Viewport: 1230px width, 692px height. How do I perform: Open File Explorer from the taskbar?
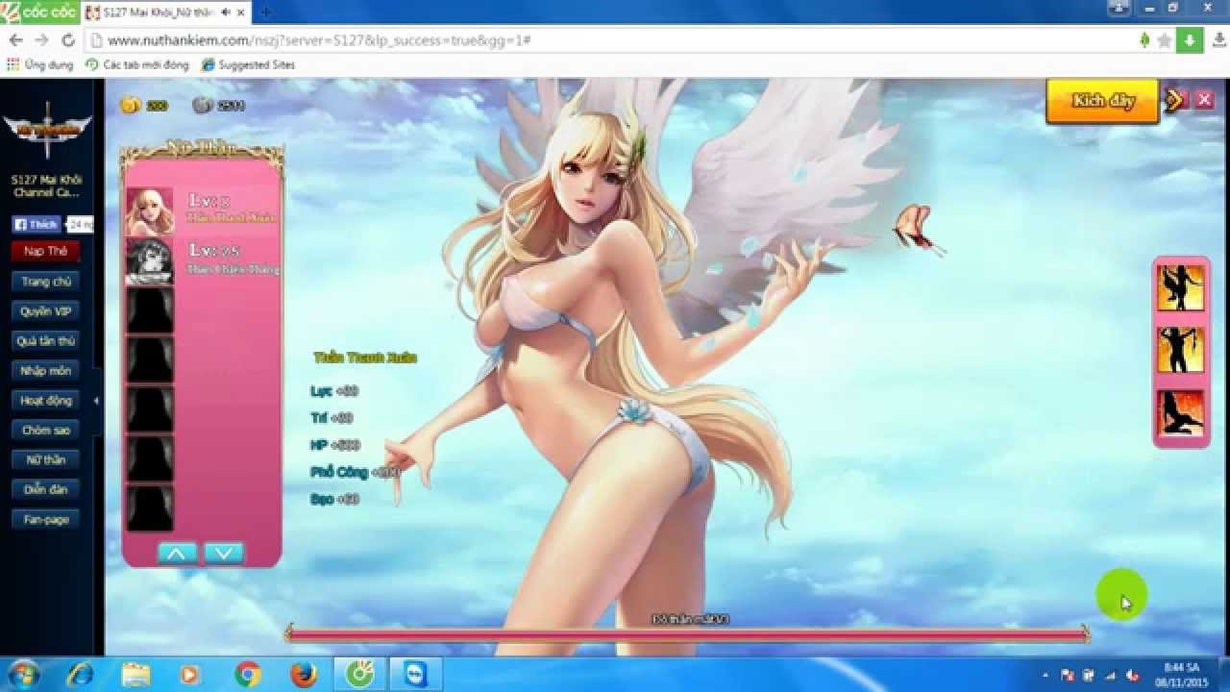(135, 675)
